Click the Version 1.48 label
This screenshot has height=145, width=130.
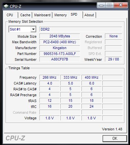[112, 129]
